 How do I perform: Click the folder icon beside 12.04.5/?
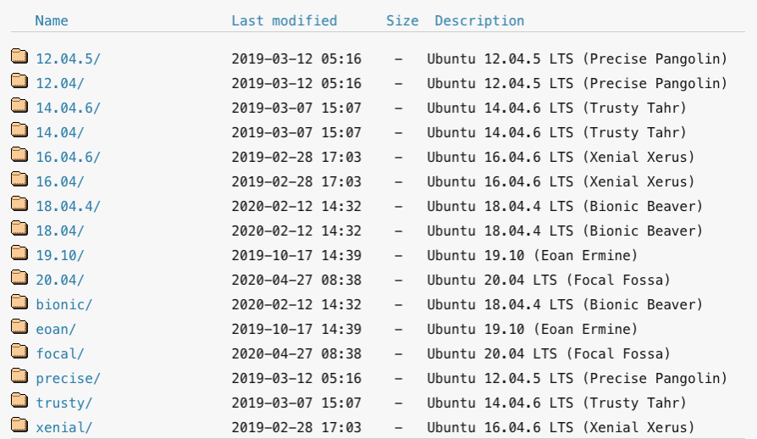[x=19, y=58]
